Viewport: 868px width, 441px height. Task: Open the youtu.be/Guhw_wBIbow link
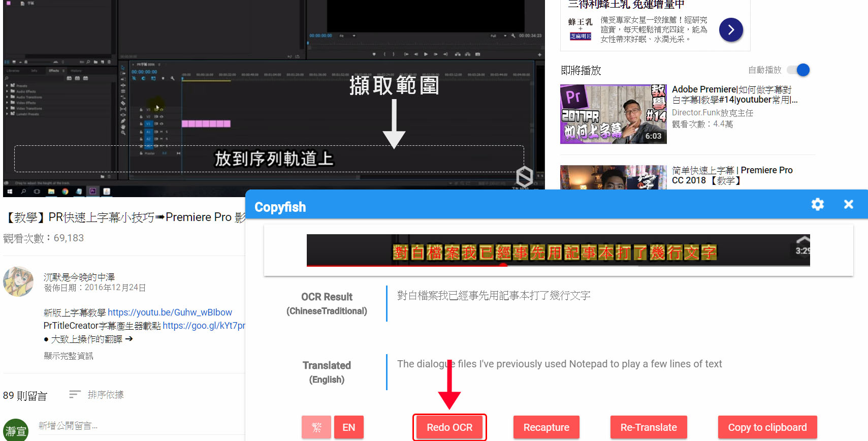(x=170, y=312)
